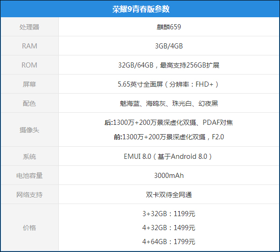This screenshot has width=280, height=252.
Task: Select the RAM row label
Action: (29, 46)
